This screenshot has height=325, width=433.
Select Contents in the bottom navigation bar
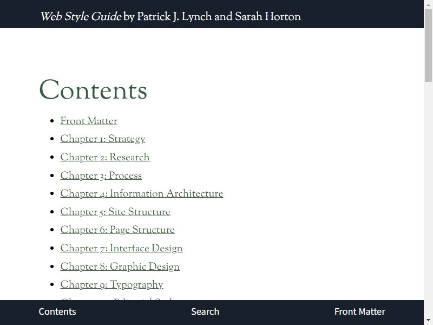(57, 311)
